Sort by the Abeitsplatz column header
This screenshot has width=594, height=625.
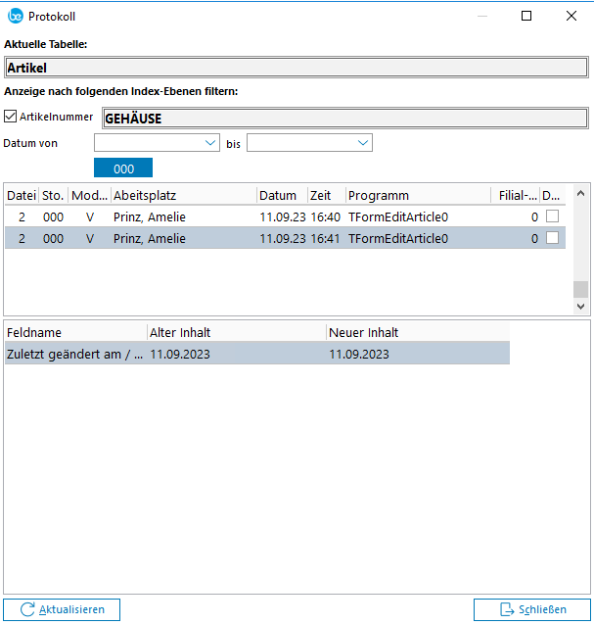click(183, 195)
